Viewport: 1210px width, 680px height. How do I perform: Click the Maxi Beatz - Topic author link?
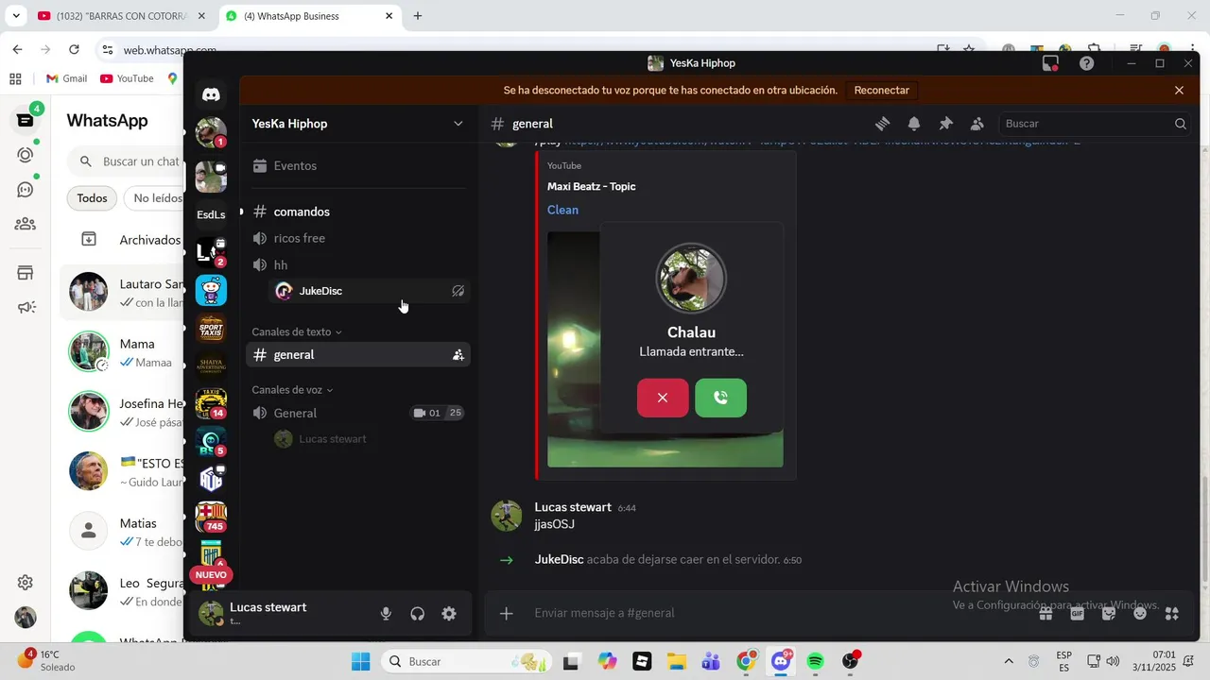tap(591, 186)
